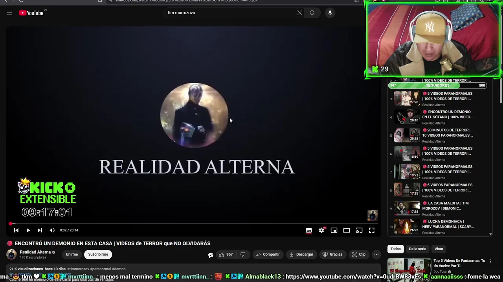
Task: Click the Gracias thanks button
Action: point(332,255)
